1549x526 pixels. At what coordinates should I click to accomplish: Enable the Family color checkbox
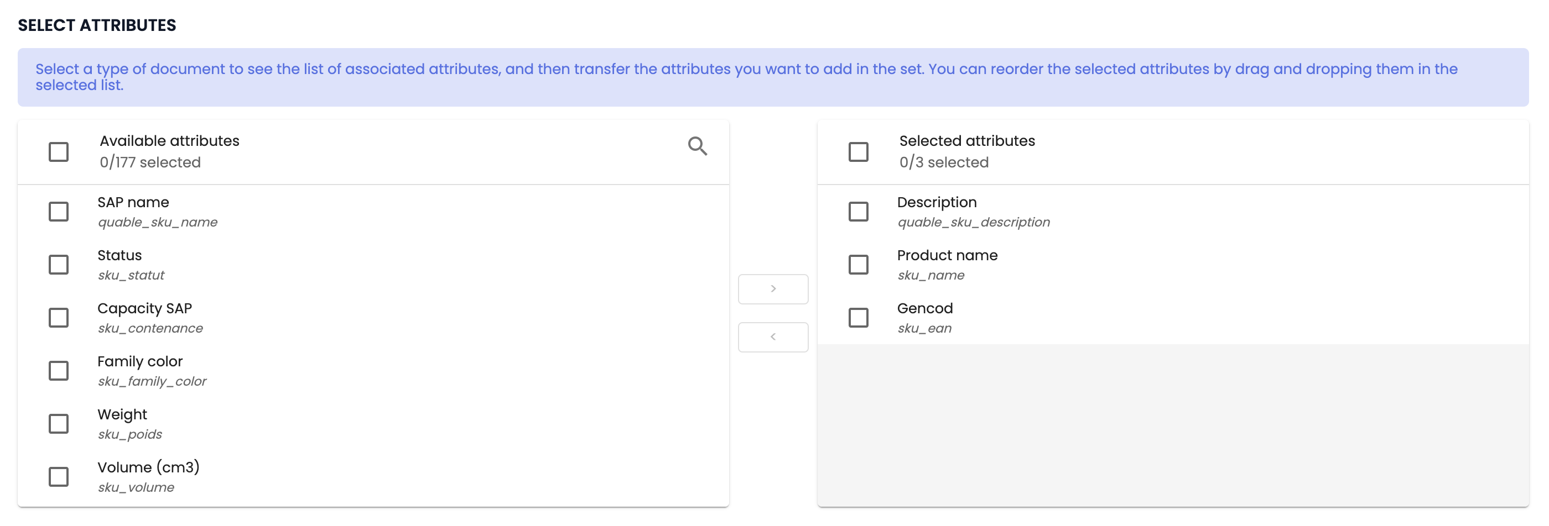coord(58,371)
